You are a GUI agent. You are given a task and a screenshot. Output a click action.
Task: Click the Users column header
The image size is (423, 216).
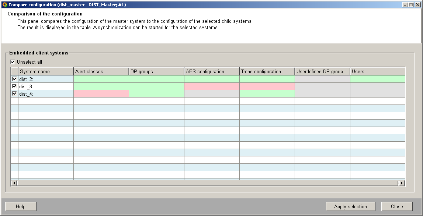tap(377, 71)
